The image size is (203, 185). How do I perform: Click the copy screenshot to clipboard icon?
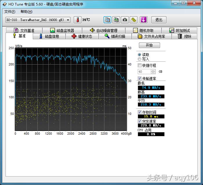coord(116,20)
